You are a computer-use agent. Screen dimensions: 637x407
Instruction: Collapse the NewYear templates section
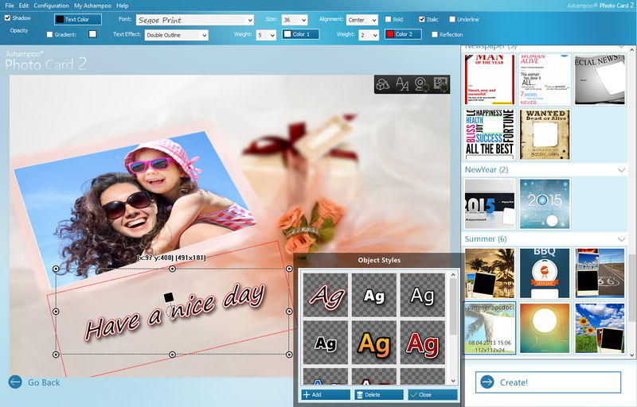click(621, 170)
